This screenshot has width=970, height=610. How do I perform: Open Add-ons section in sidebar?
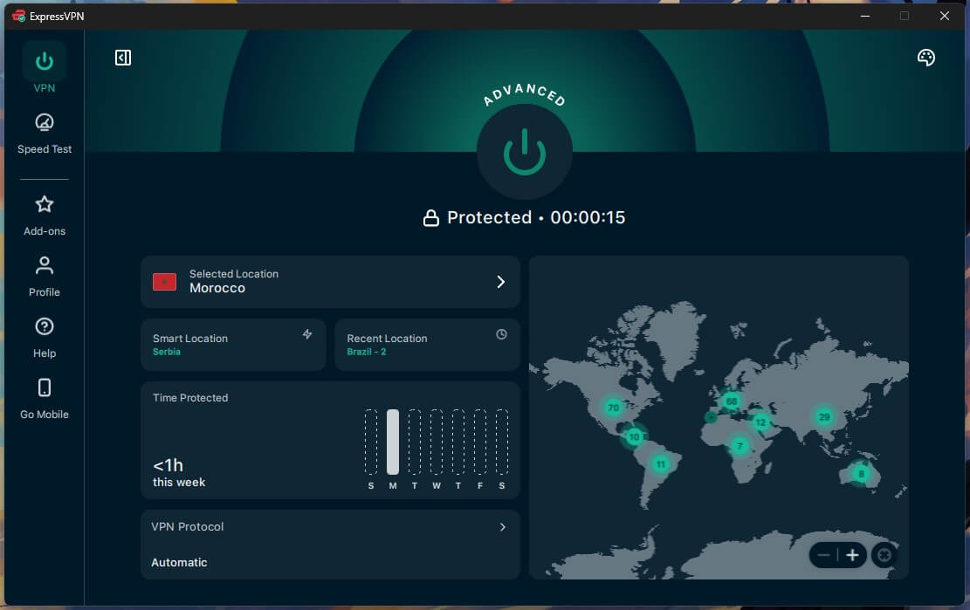click(44, 215)
